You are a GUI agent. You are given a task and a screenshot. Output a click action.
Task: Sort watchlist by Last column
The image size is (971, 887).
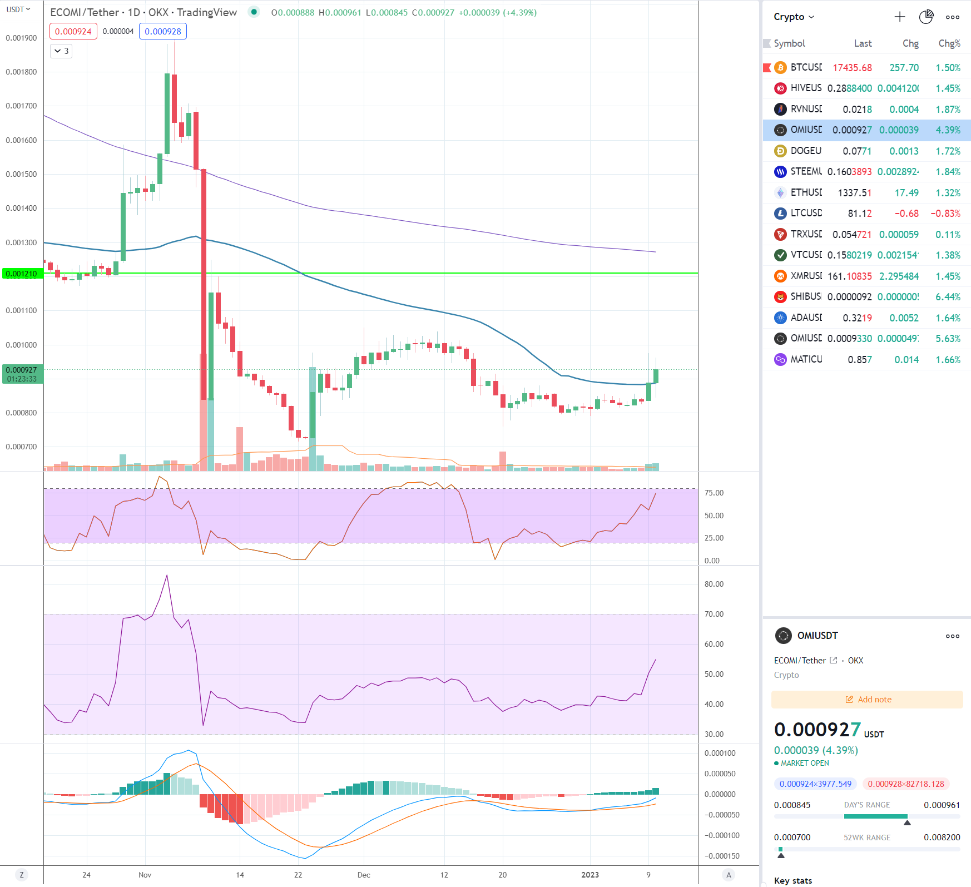(x=863, y=43)
